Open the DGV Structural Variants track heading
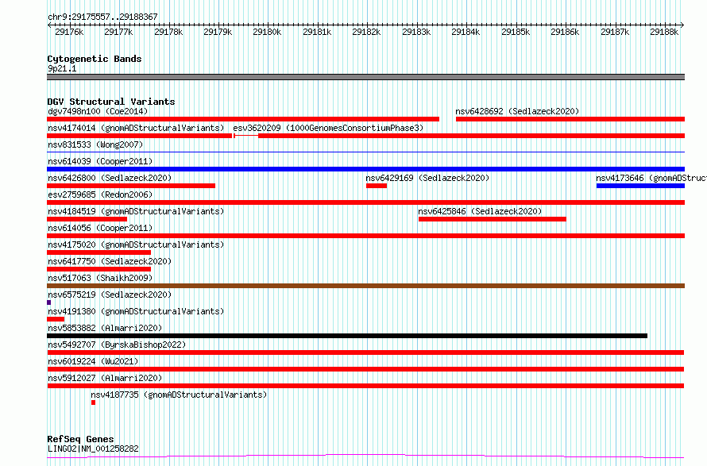The height and width of the screenshot is (466, 707). (111, 102)
